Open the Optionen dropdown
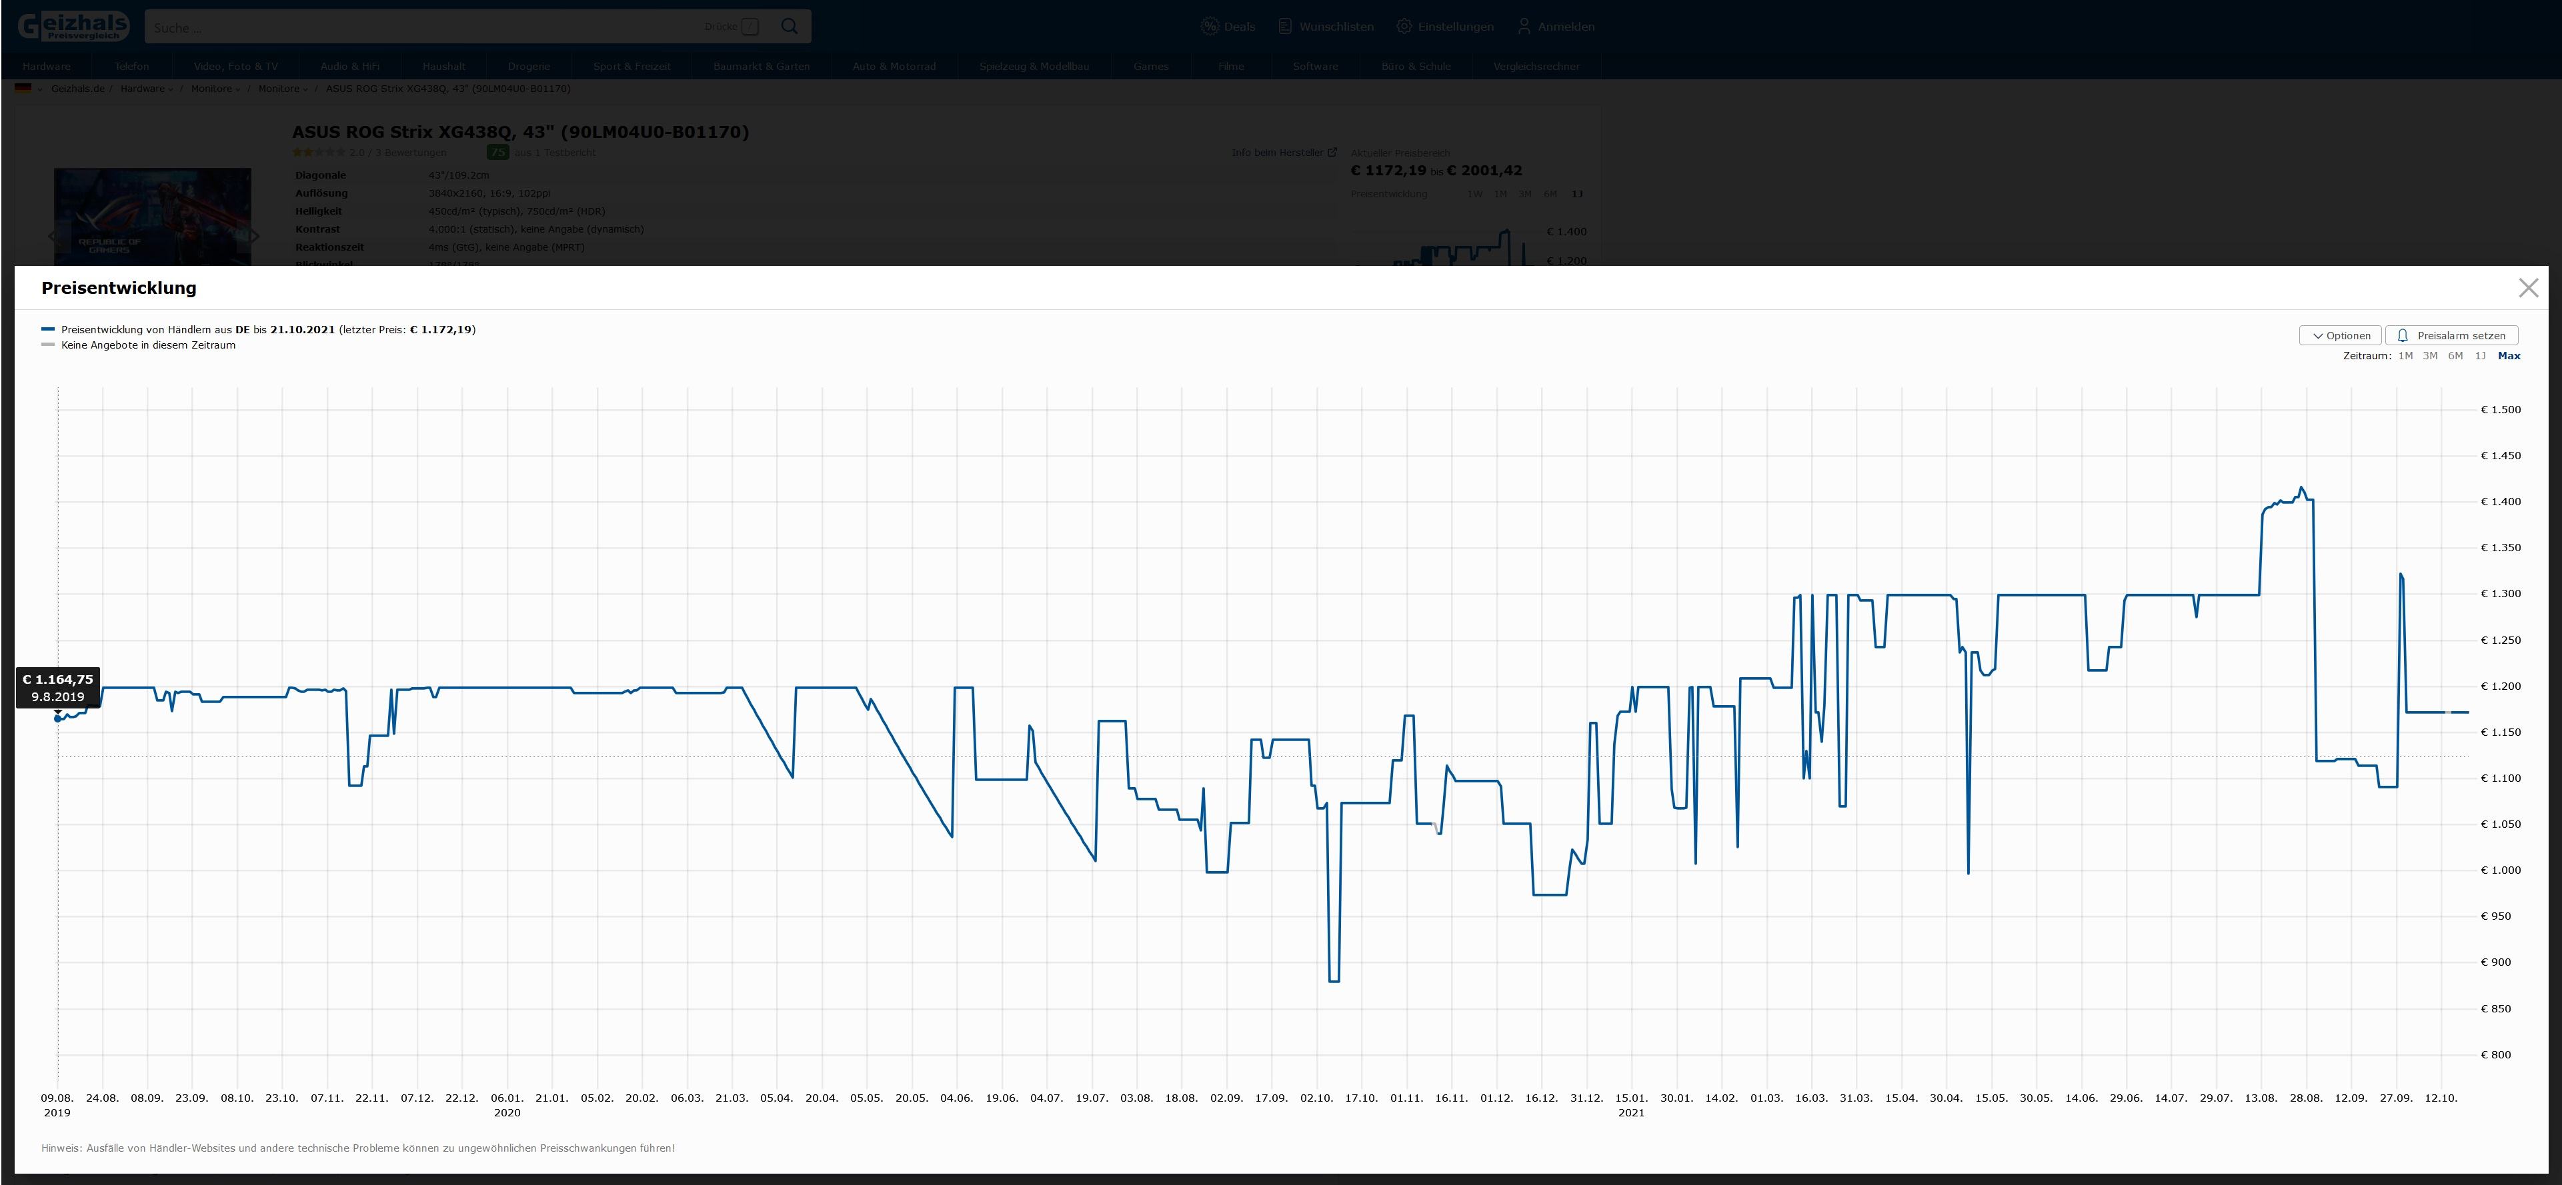This screenshot has height=1185, width=2562. tap(2340, 336)
